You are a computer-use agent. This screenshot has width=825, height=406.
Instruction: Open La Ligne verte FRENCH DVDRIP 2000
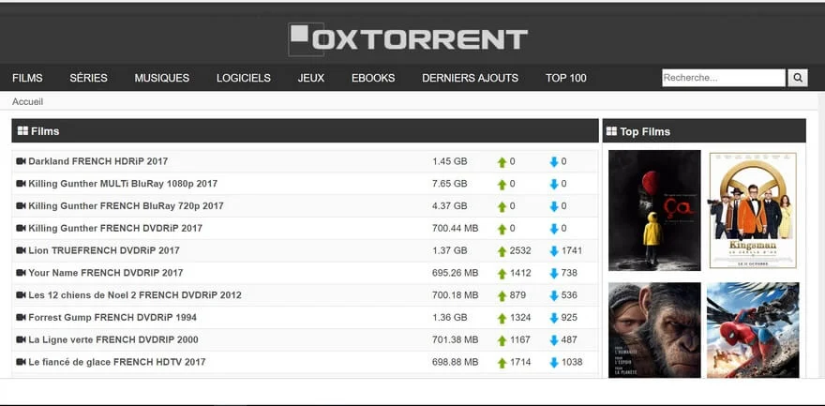(x=113, y=339)
